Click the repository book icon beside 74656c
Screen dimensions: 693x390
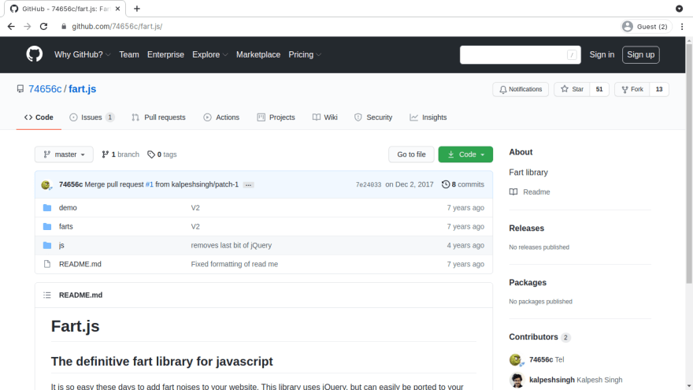pyautogui.click(x=20, y=89)
